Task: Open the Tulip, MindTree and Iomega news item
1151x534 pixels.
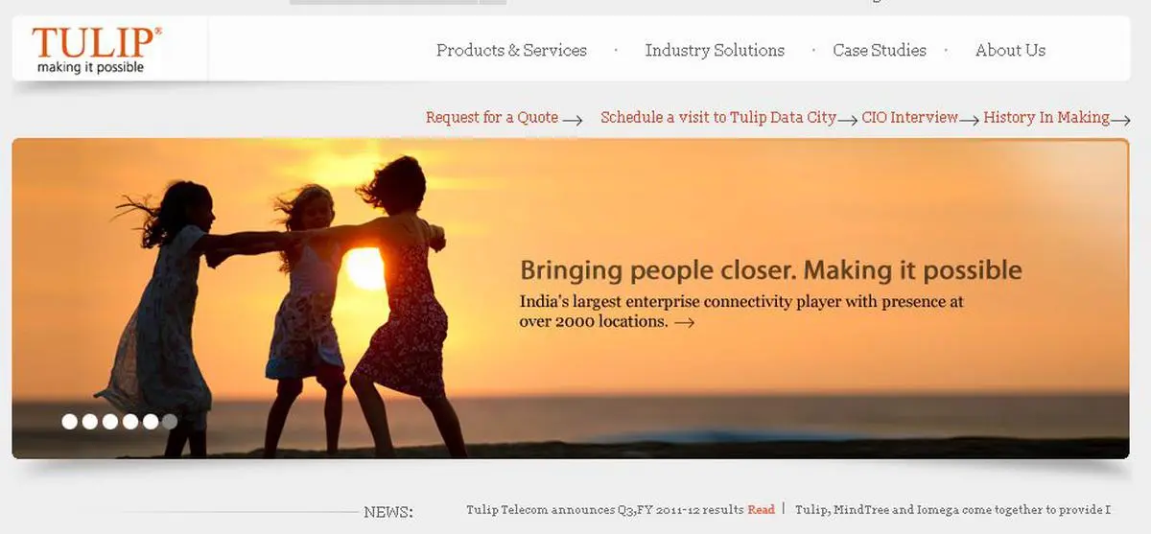Action: coord(952,509)
